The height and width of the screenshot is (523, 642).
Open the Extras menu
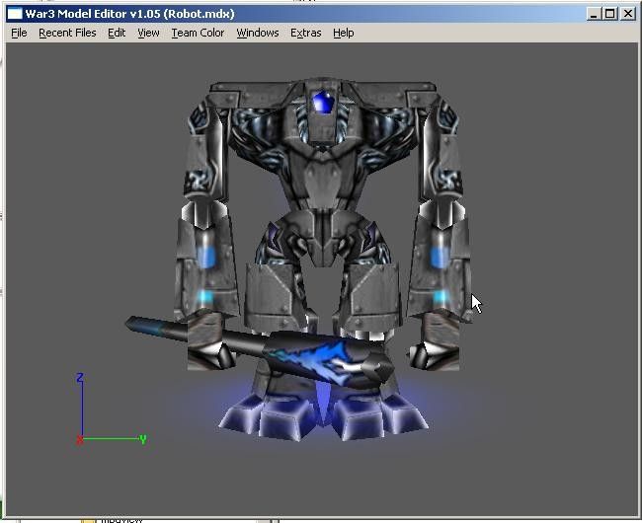point(306,33)
